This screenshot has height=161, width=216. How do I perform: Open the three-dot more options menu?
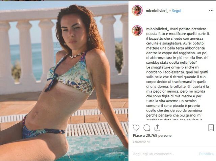pyautogui.click(x=211, y=10)
